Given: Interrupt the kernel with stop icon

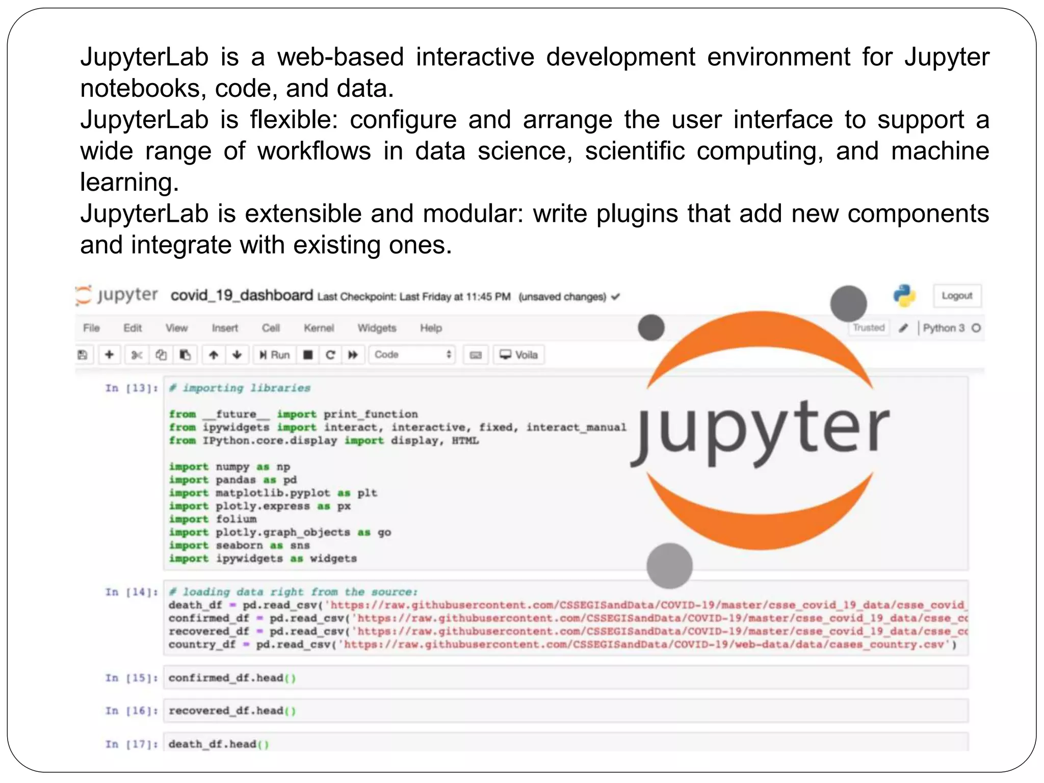Looking at the screenshot, I should click(x=308, y=355).
